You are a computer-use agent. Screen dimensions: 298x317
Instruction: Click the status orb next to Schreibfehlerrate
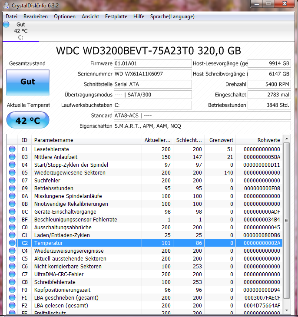tap(12, 282)
